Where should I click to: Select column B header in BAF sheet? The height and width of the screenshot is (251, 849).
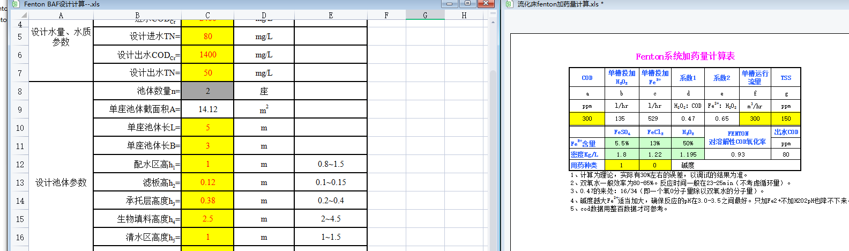pyautogui.click(x=137, y=16)
